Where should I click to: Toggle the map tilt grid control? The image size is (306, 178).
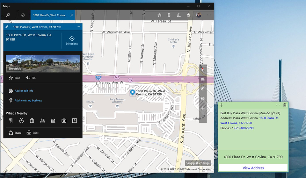[203, 79]
